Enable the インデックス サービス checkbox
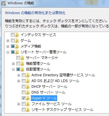This screenshot has height=116, width=109. [x=13, y=35]
